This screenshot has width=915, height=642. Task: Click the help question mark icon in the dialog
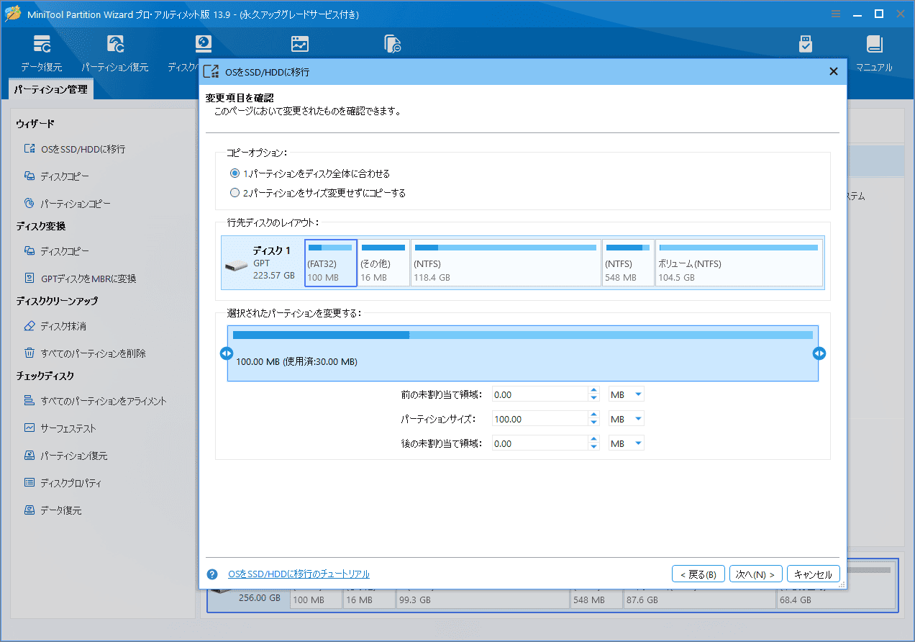pyautogui.click(x=212, y=574)
